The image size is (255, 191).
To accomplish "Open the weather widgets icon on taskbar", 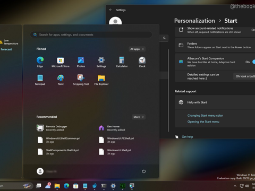I will click(x=48, y=186).
